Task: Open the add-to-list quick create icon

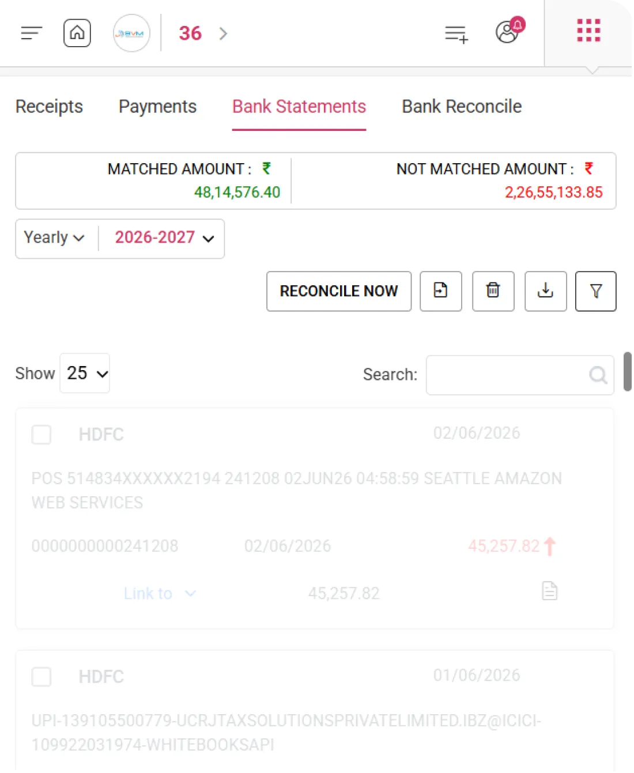Action: 456,34
